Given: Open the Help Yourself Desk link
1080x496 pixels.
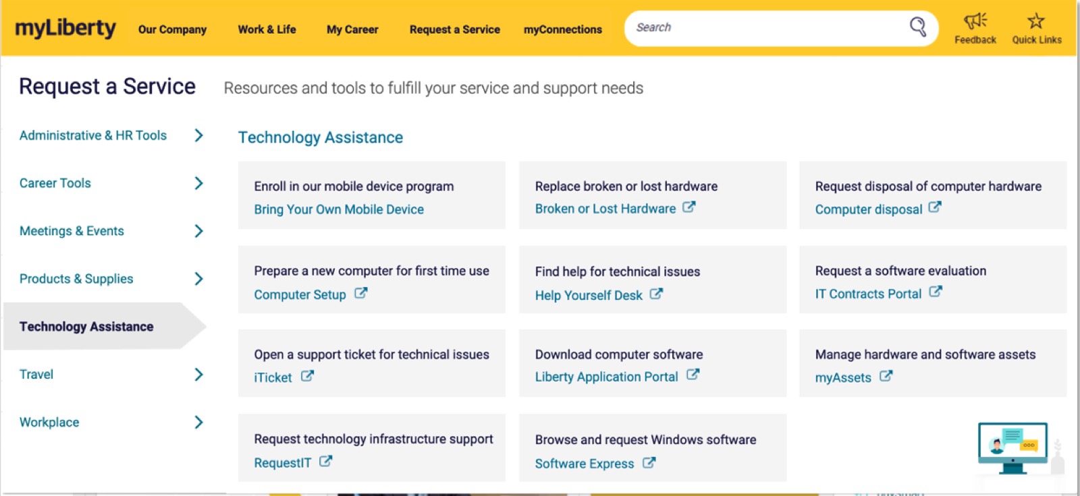Looking at the screenshot, I should coord(589,295).
